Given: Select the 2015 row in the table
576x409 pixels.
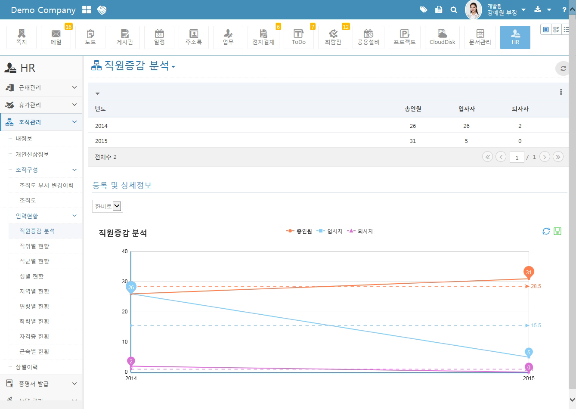Looking at the screenshot, I should (328, 141).
